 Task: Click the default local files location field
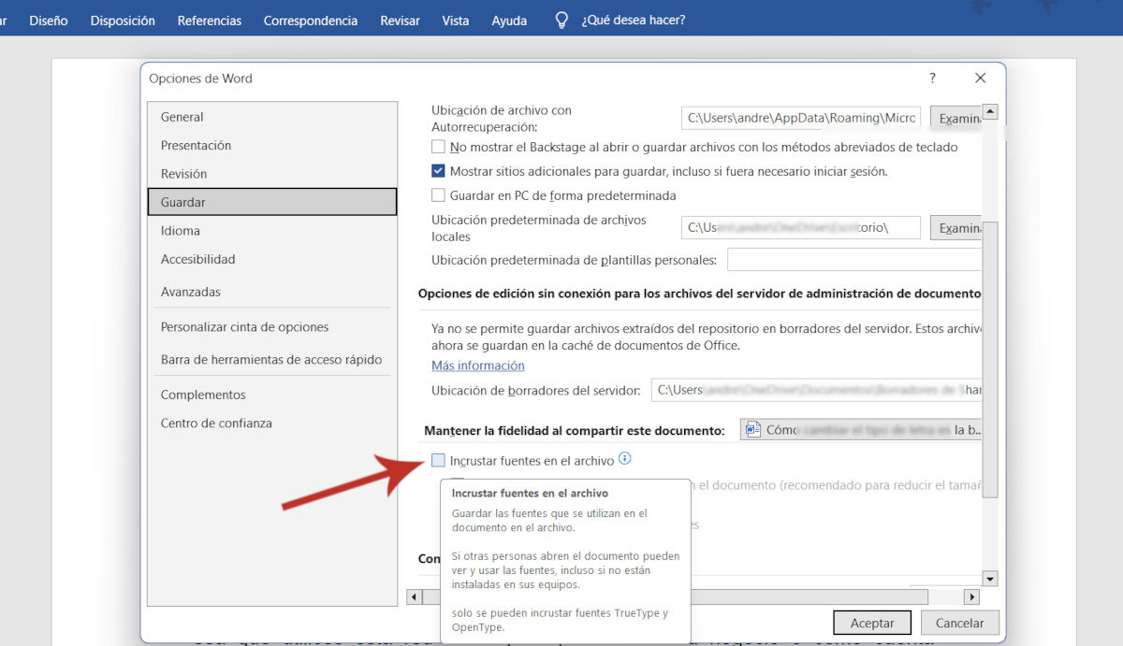[801, 228]
